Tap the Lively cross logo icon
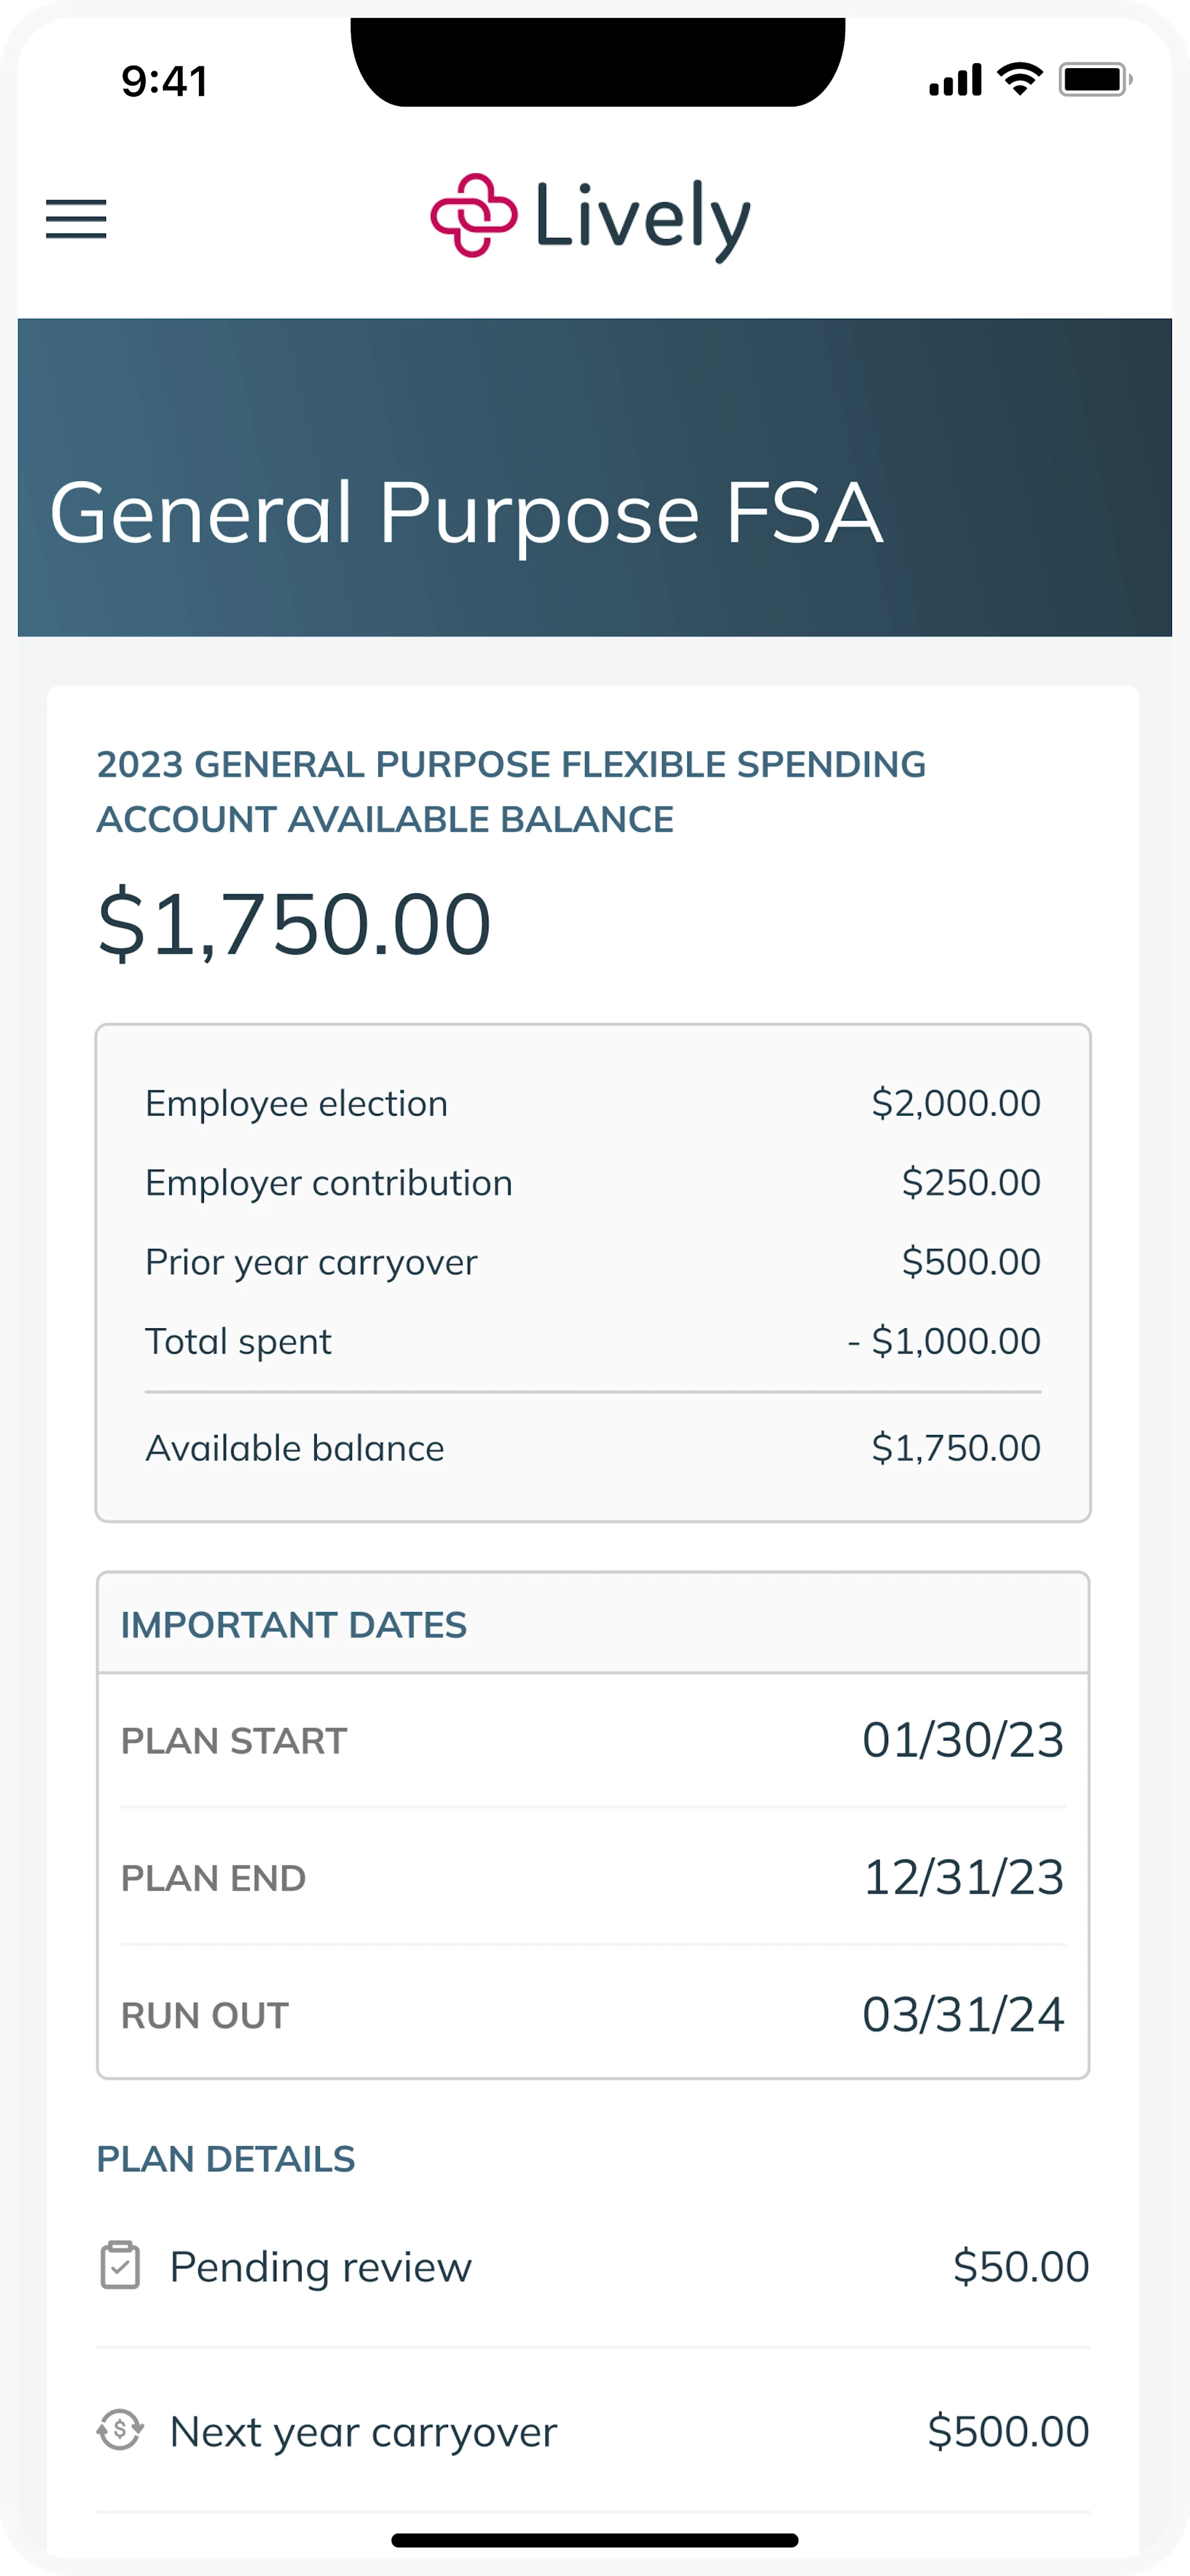Viewport: 1190px width, 2576px height. tap(473, 216)
